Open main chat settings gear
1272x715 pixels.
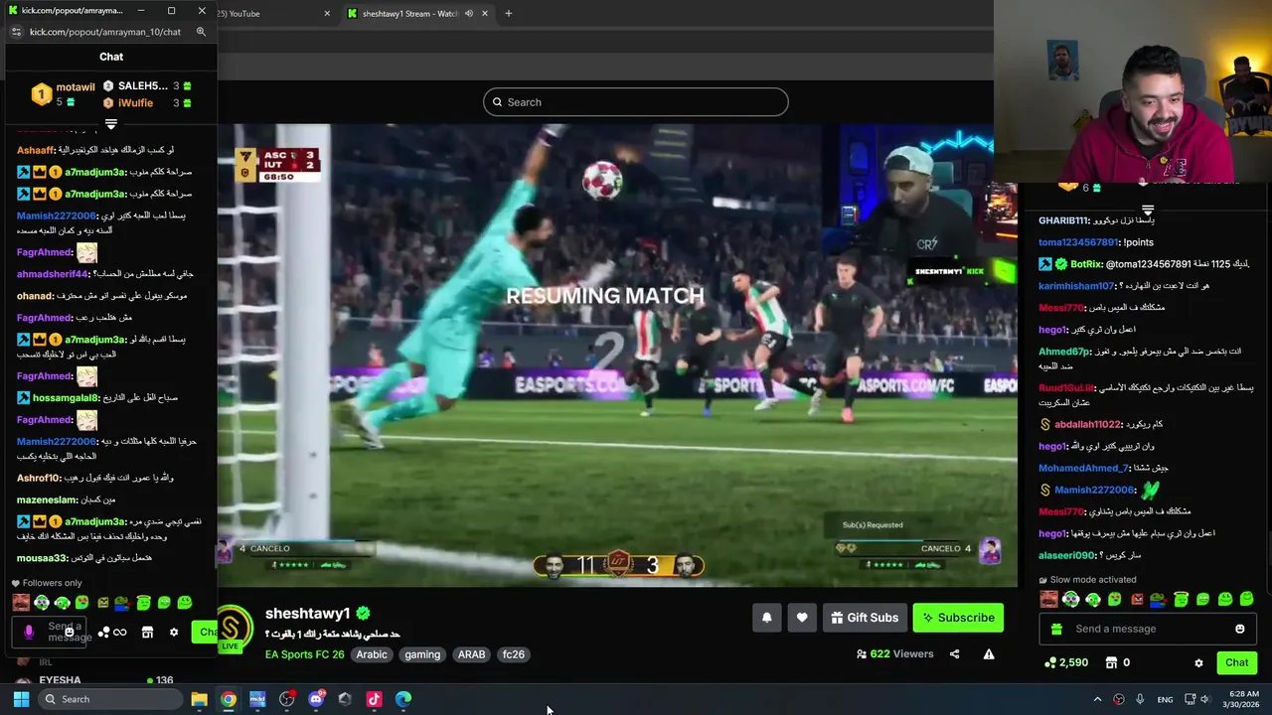(1198, 662)
